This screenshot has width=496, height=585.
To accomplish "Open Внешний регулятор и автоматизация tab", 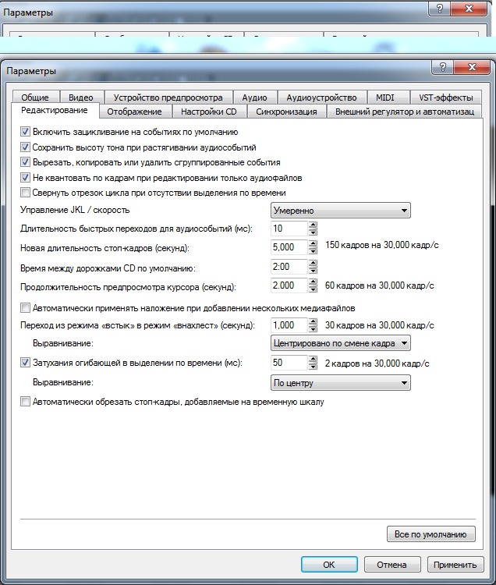I will 405,112.
